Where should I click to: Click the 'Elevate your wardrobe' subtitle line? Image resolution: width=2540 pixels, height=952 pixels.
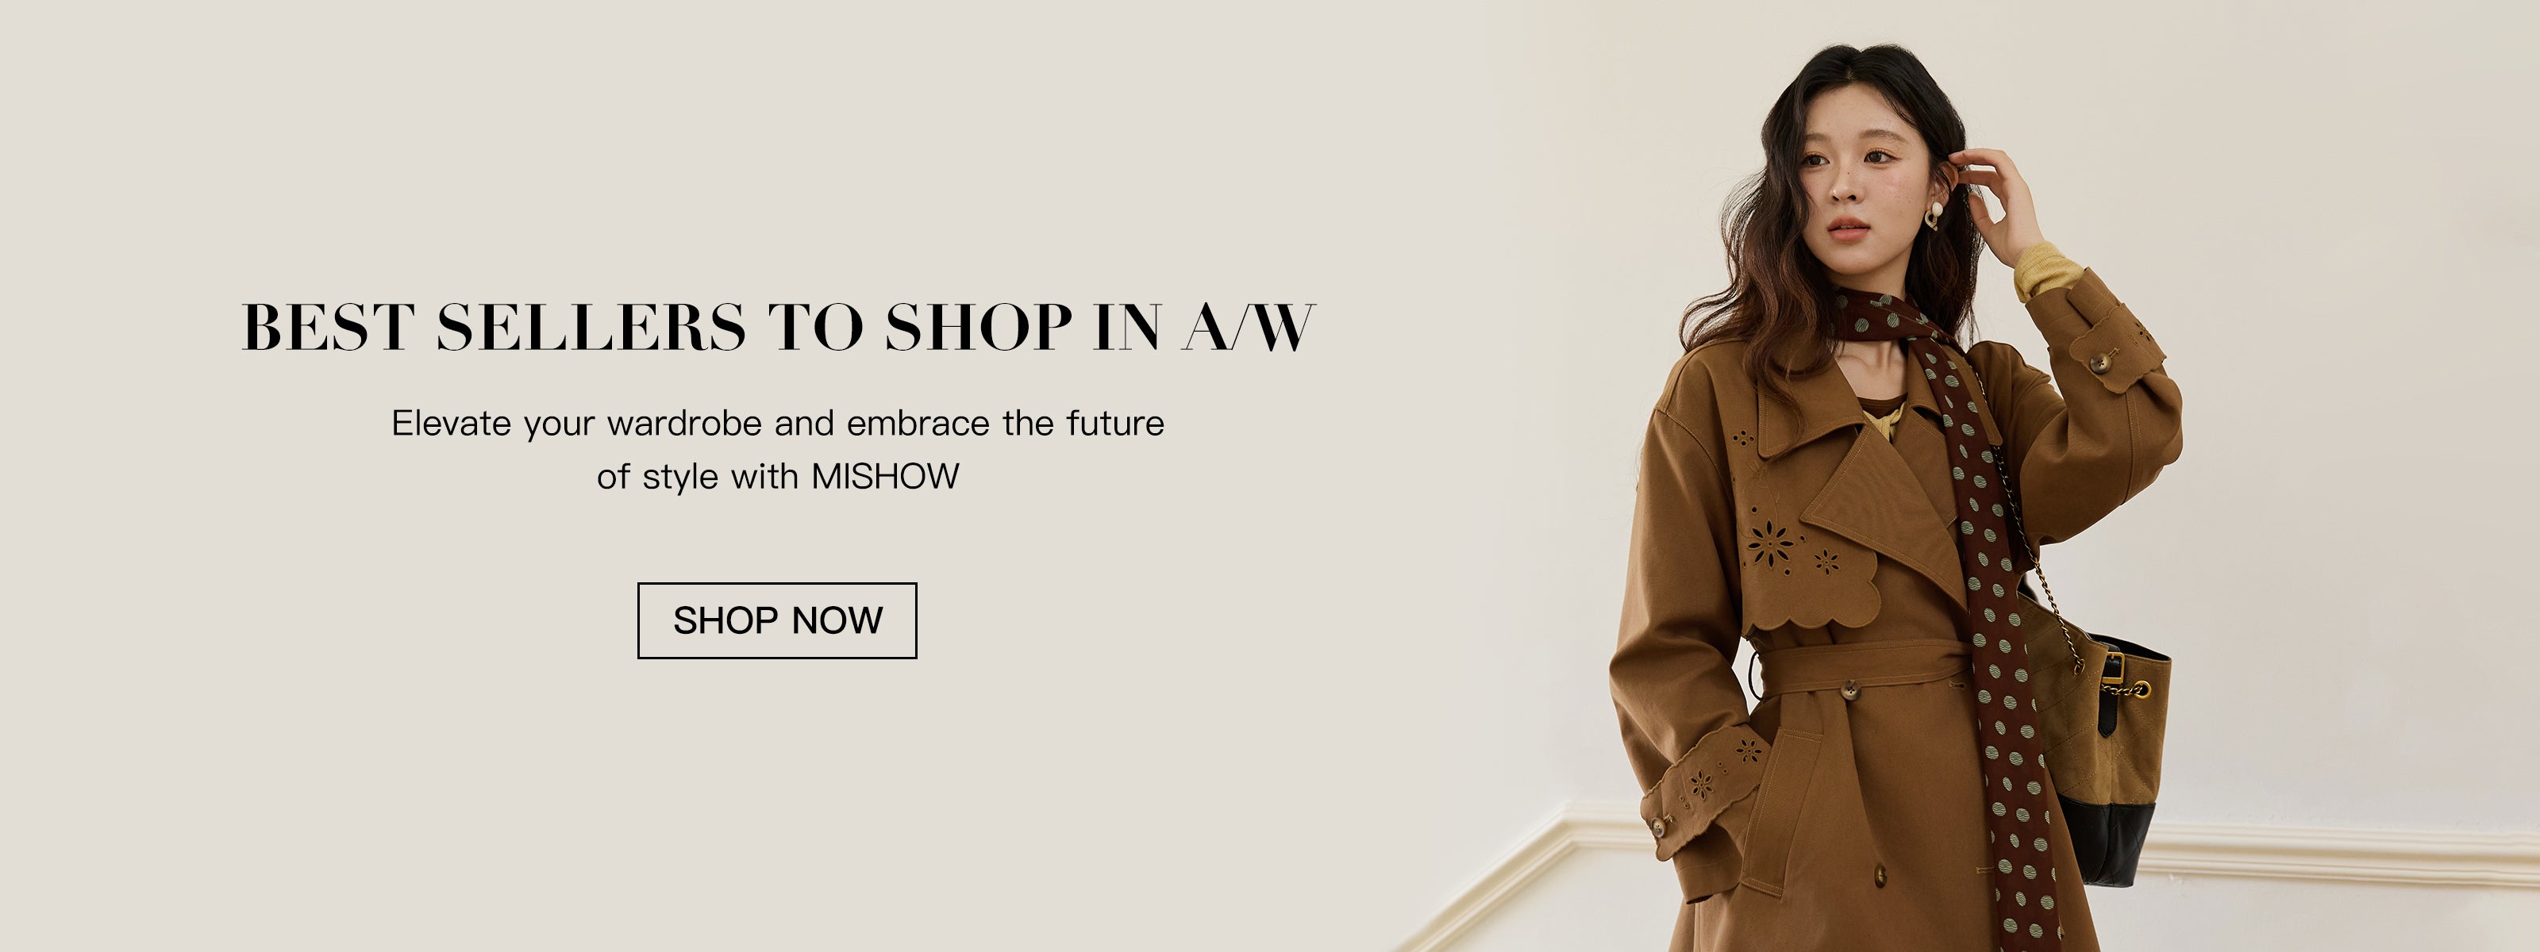click(778, 423)
